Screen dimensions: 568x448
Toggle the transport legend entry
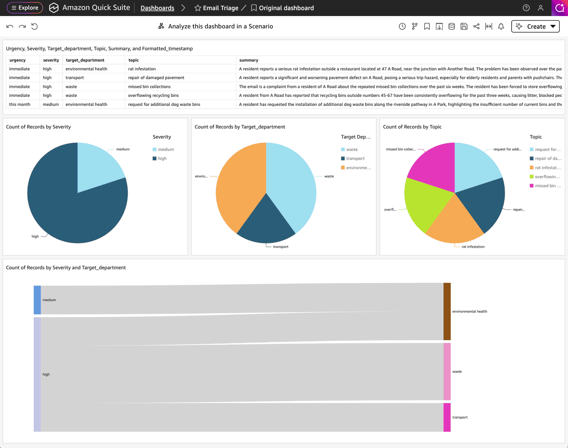(353, 159)
